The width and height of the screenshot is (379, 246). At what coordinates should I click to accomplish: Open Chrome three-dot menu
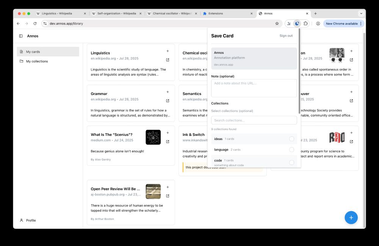click(x=361, y=23)
